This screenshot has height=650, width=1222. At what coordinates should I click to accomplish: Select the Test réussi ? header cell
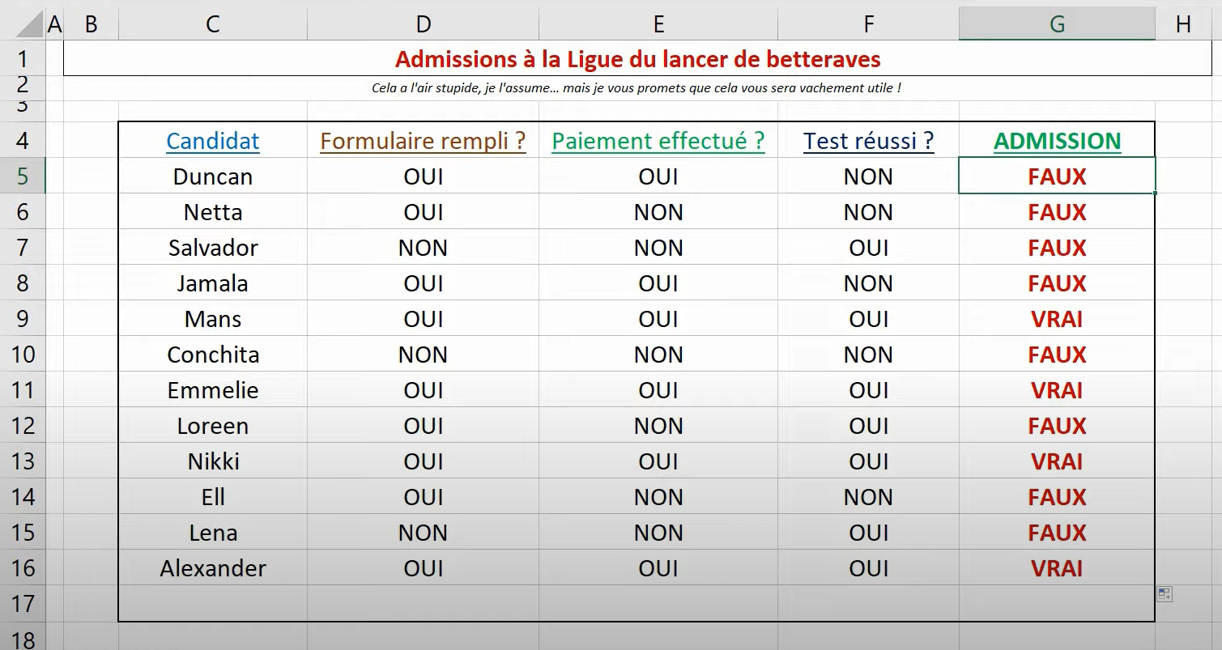[868, 141]
